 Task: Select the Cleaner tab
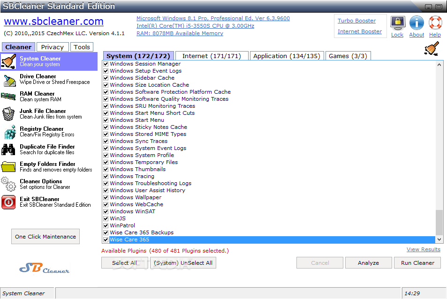click(19, 47)
